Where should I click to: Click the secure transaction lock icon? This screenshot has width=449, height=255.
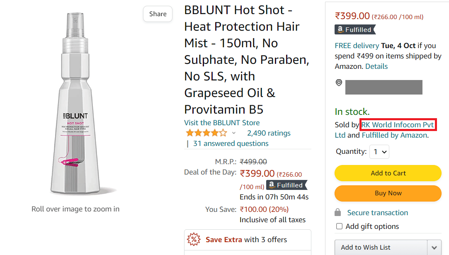point(338,212)
